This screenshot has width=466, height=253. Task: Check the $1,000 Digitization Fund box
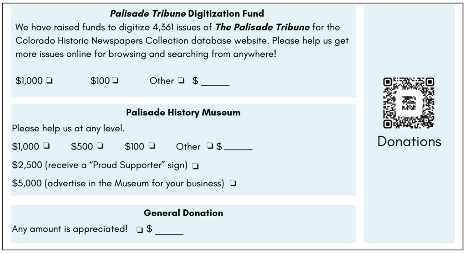coord(49,80)
